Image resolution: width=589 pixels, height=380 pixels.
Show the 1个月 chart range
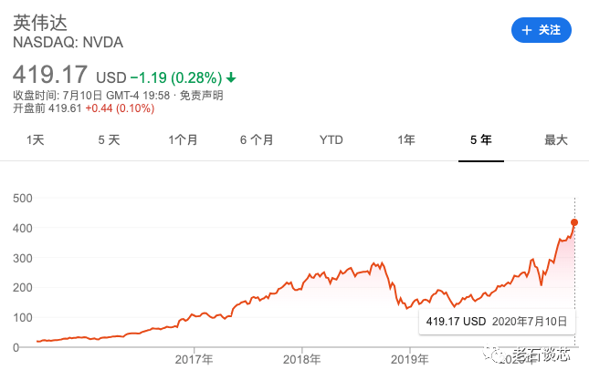pos(183,140)
